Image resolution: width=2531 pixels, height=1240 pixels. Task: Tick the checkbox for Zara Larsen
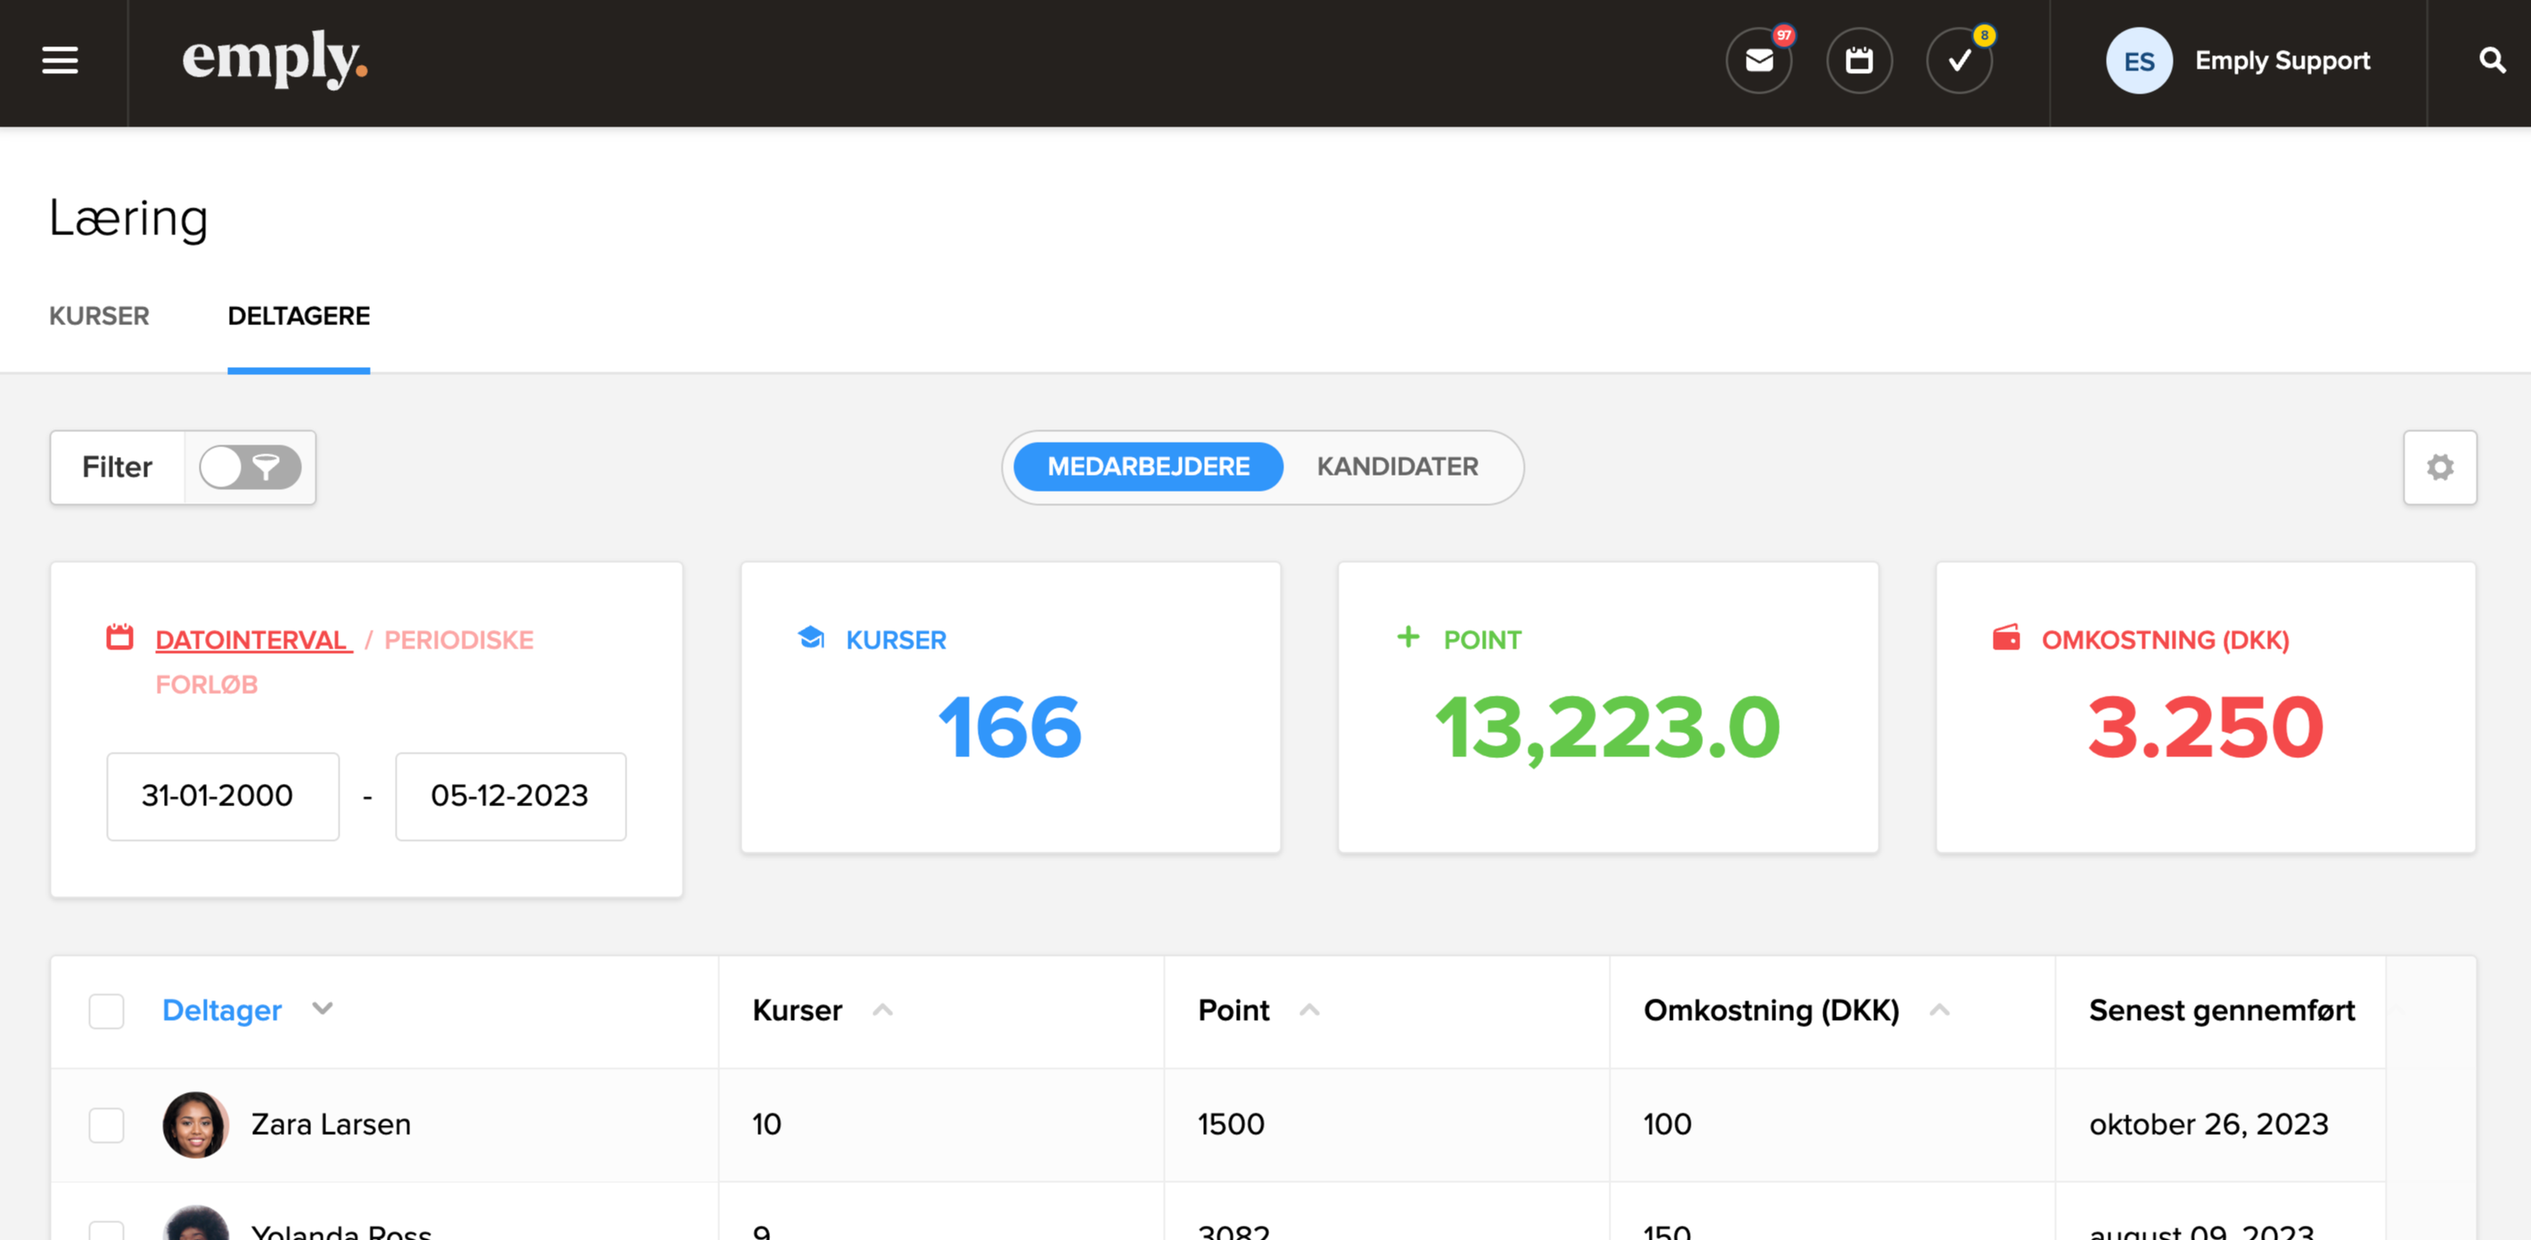tap(106, 1124)
